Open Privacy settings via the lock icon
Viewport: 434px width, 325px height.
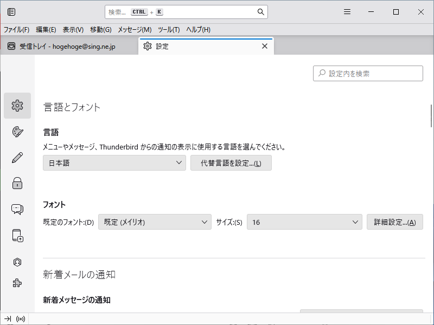(x=17, y=183)
